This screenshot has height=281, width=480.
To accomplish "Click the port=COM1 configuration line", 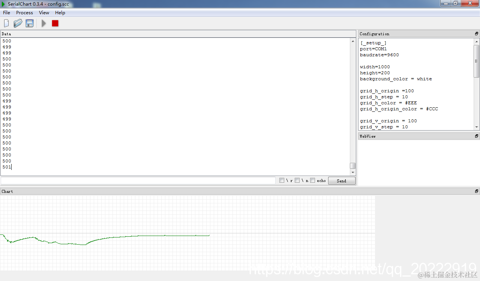I will click(x=373, y=49).
